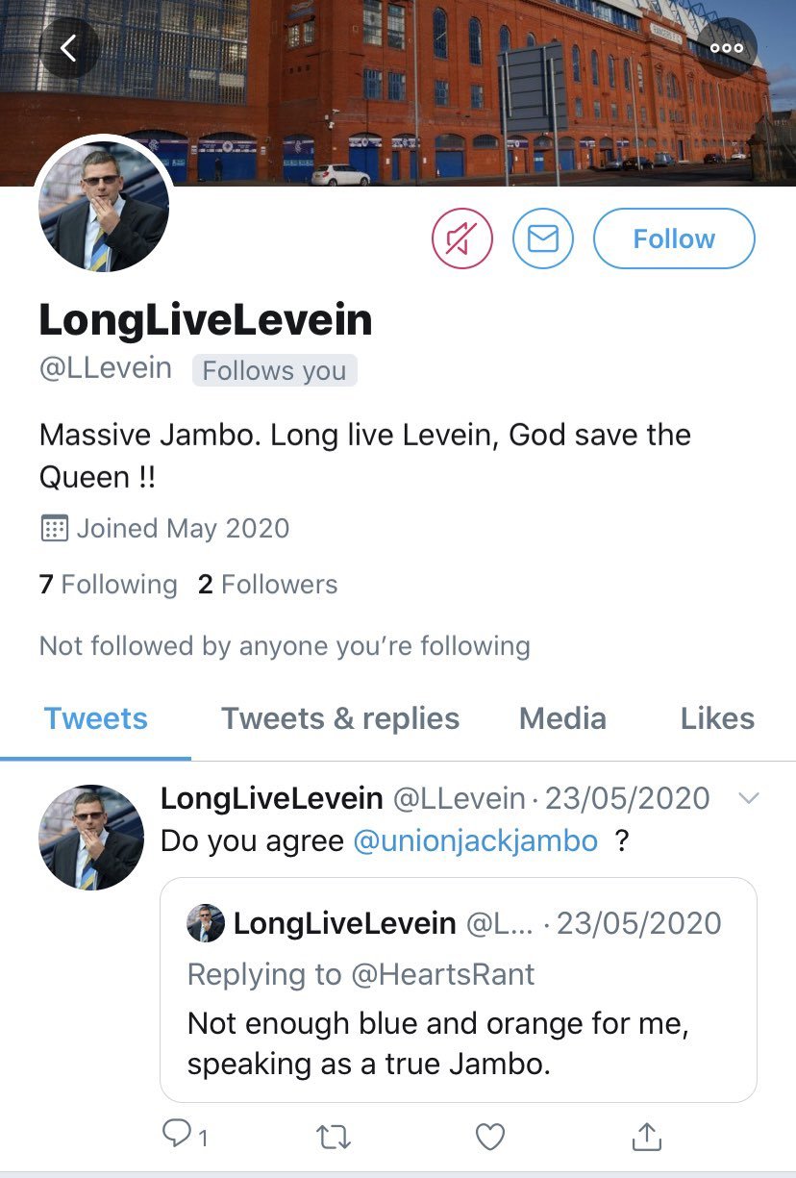Open the three-dot more options menu
The height and width of the screenshot is (1178, 796).
[x=727, y=48]
